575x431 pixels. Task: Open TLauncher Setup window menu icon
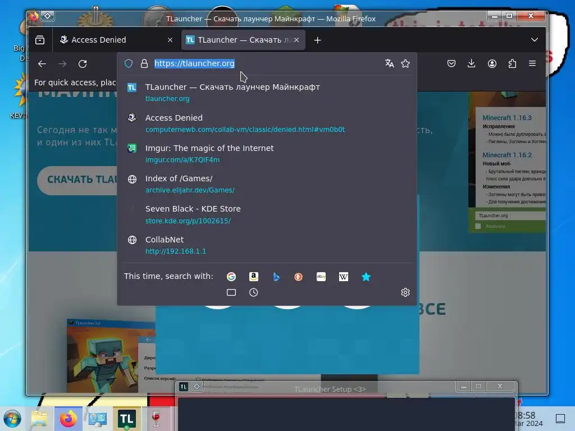coord(184,386)
